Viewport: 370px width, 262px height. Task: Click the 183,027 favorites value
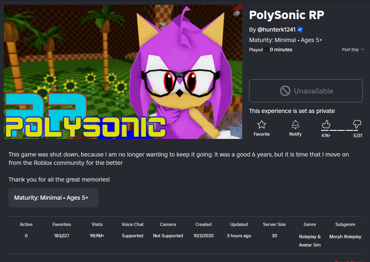62,236
